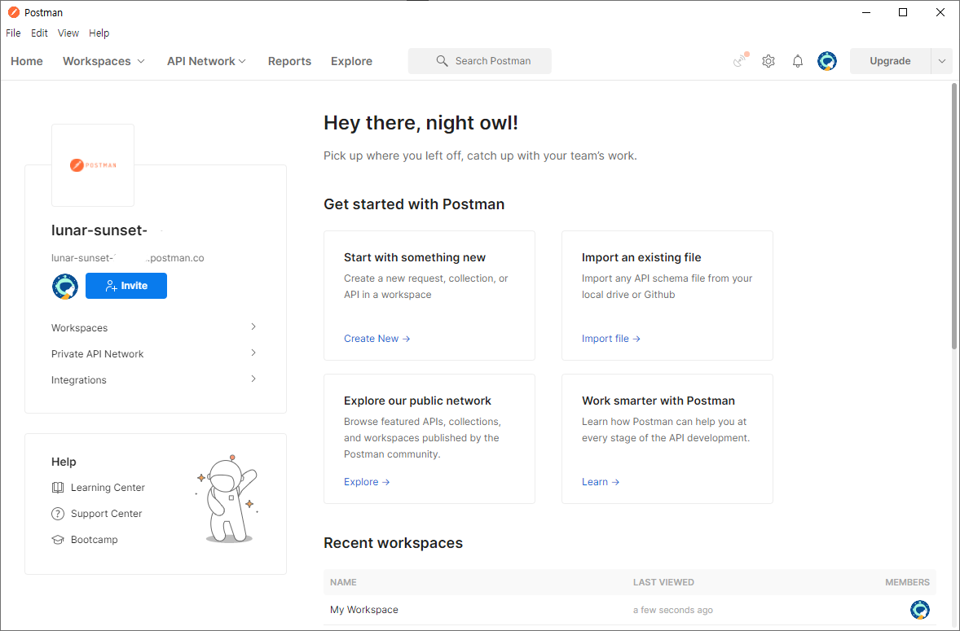The image size is (960, 631).
Task: Open the Help menu
Action: 99,33
